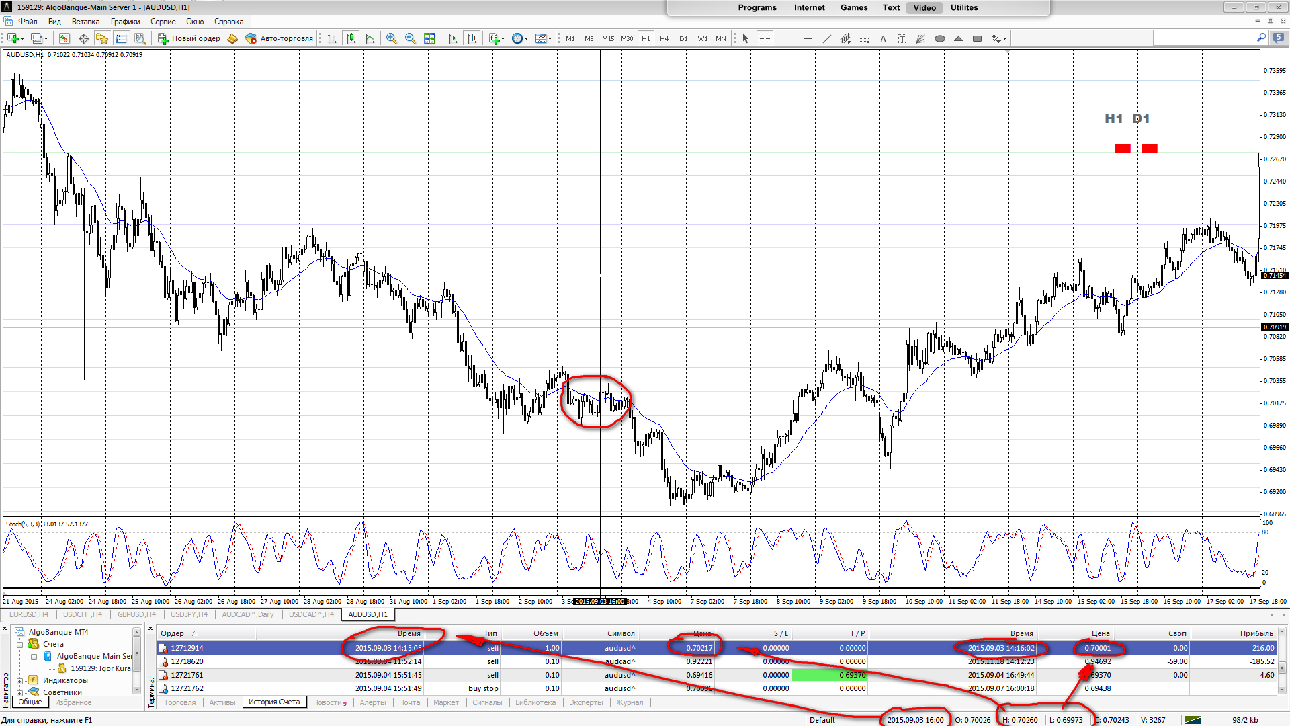This screenshot has width=1290, height=726.
Task: Select the ellipse drawing tool
Action: tap(940, 38)
